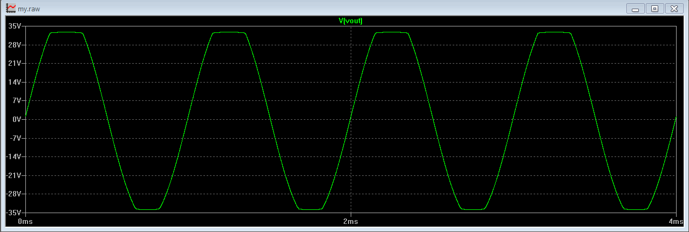Click the 0ms time axis label
This screenshot has width=689, height=232.
25,221
